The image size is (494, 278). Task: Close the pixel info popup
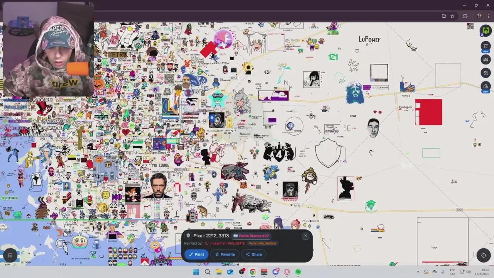[x=306, y=236]
